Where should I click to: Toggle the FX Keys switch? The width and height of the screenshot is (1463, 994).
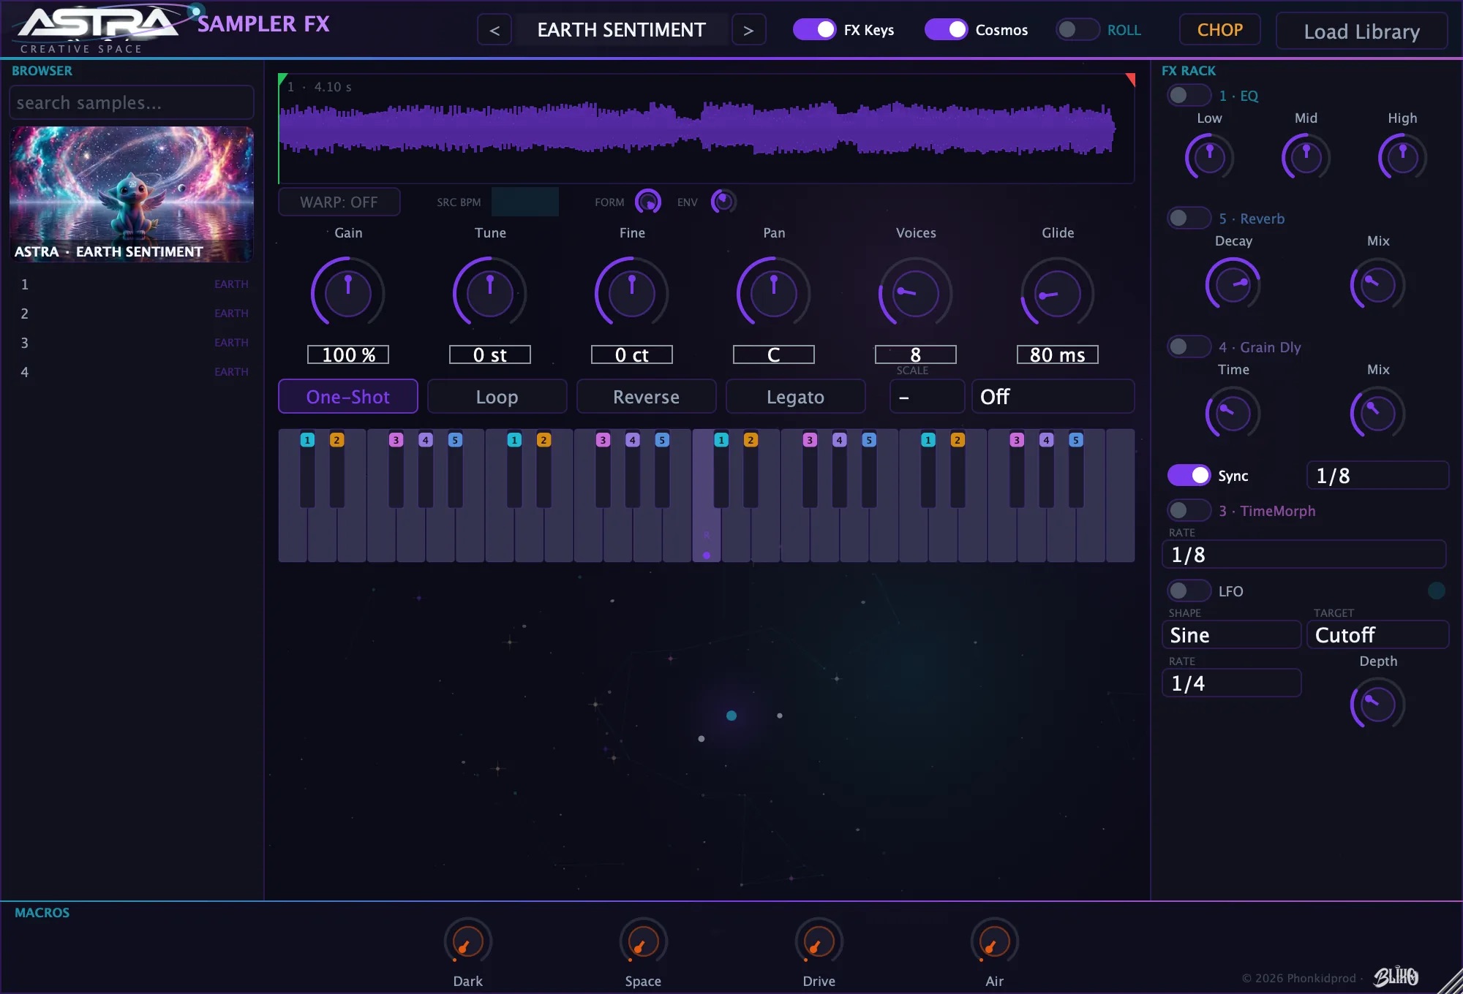click(x=814, y=29)
